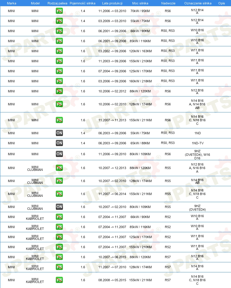The width and height of the screenshot is (231, 288).
Task: Click the Marka column header
Action: (x=12, y=3)
